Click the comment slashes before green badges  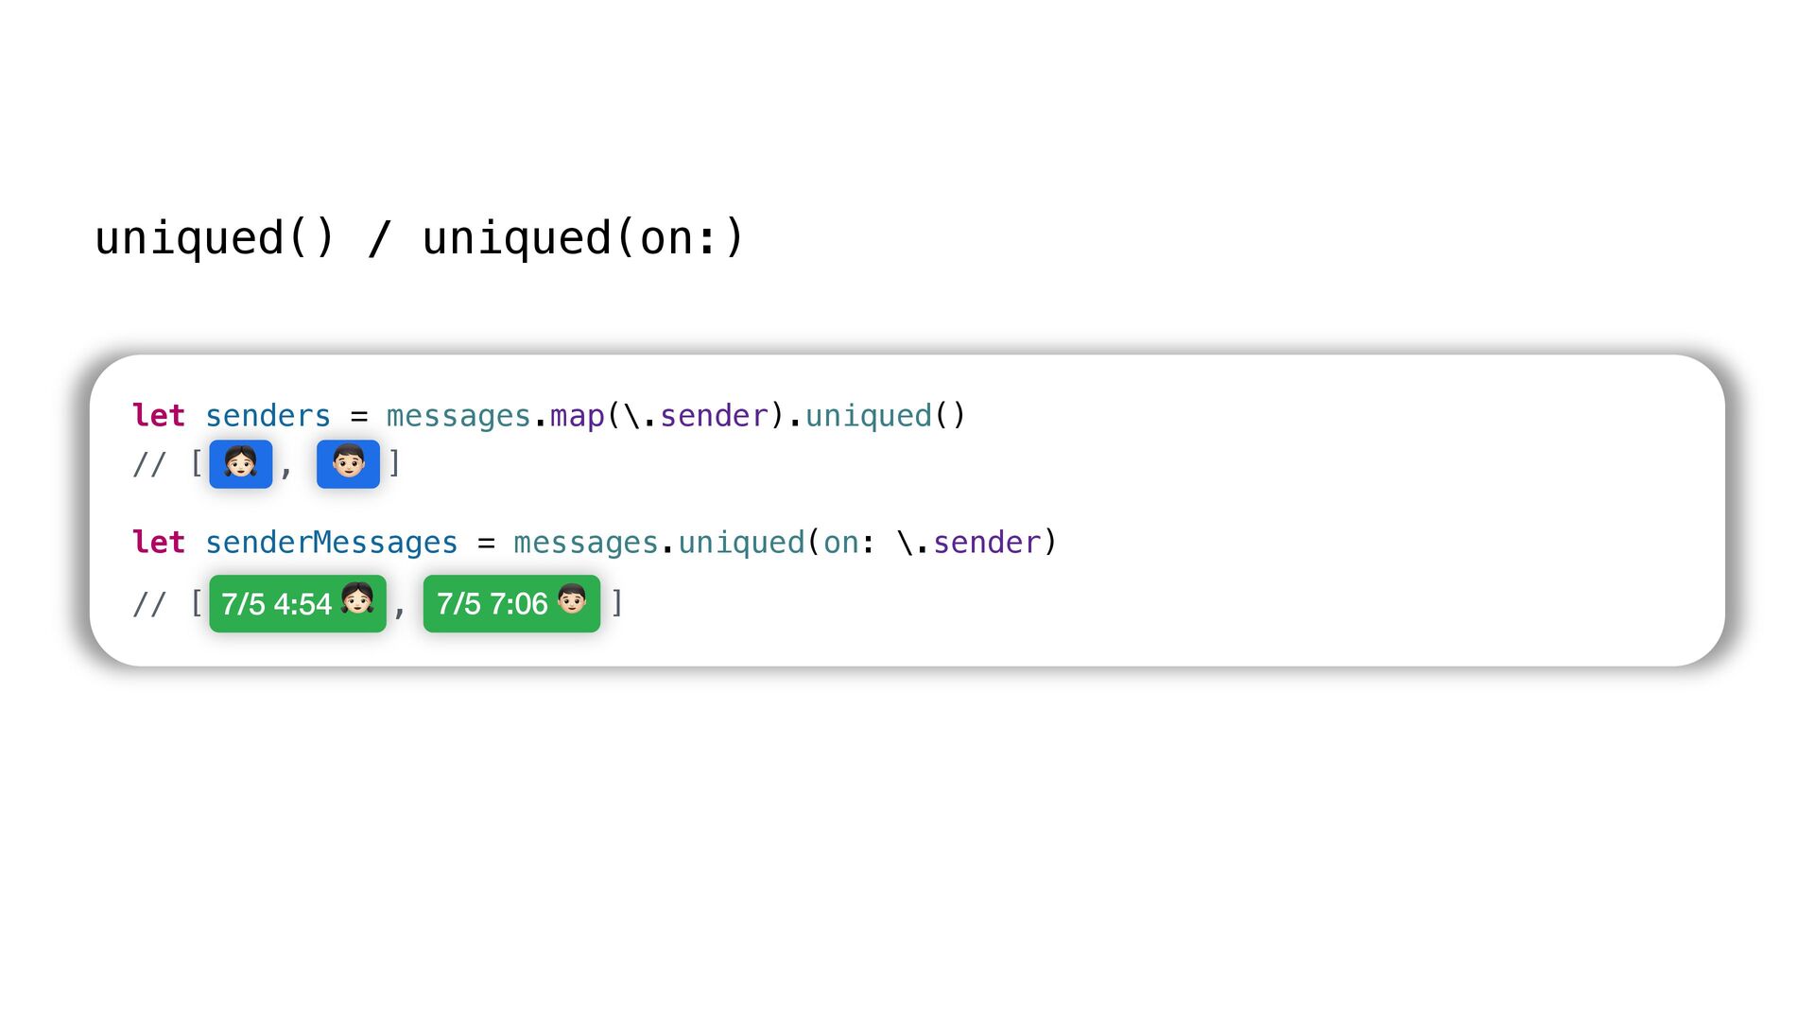pyautogui.click(x=149, y=603)
